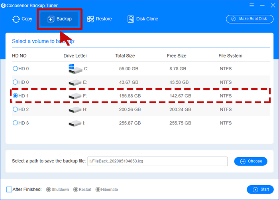Click the Restore icon
This screenshot has width=279, height=200.
point(90,19)
